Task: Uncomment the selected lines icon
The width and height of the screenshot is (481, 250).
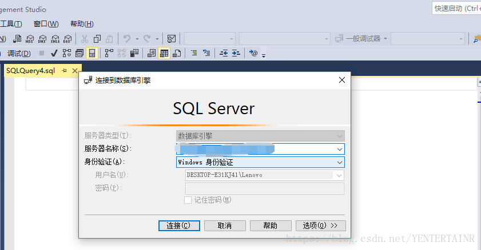Action: point(206,53)
